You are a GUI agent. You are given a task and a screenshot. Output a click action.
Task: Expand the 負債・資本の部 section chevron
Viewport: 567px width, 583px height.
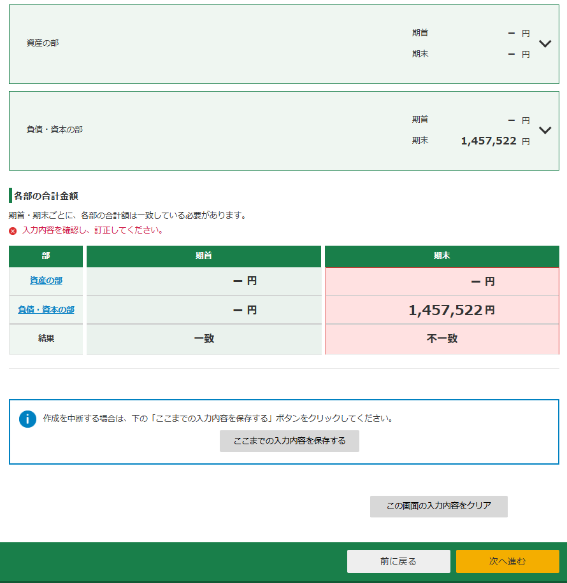pos(545,130)
